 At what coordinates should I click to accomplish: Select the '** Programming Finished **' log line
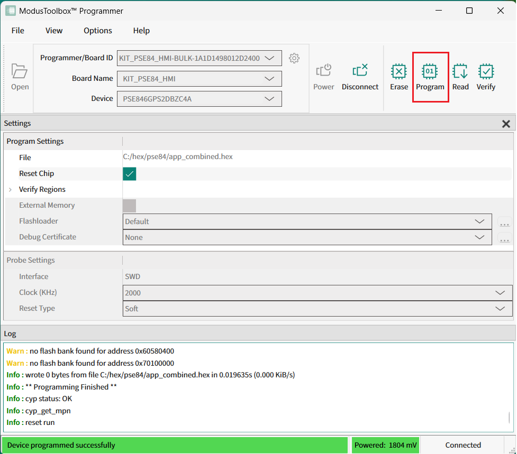point(62,387)
